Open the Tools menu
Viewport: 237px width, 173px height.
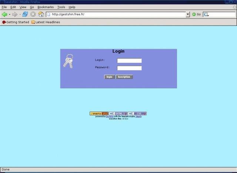click(61, 7)
